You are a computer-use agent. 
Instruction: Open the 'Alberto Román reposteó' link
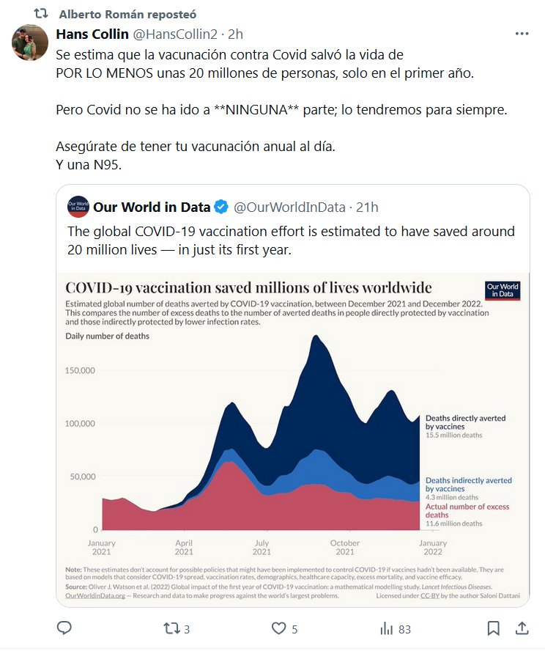pyautogui.click(x=127, y=15)
